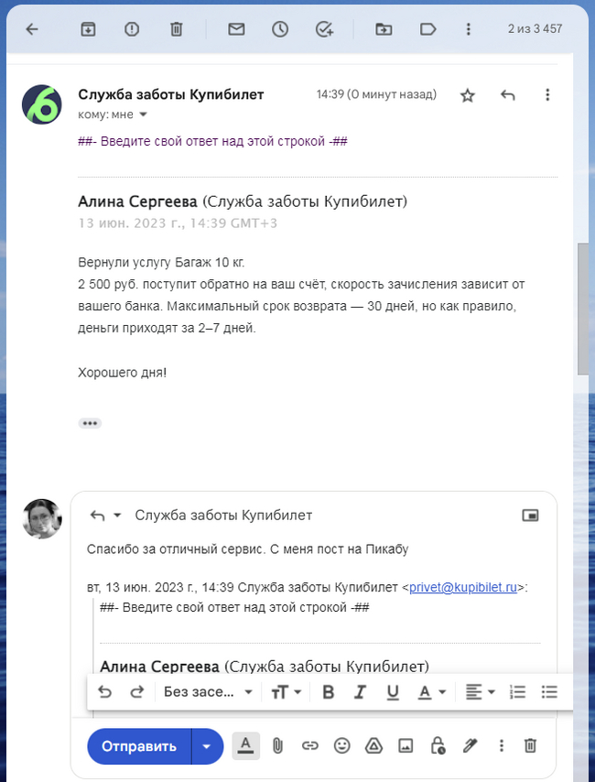
Task: Click the snooze clock icon
Action: (x=280, y=29)
